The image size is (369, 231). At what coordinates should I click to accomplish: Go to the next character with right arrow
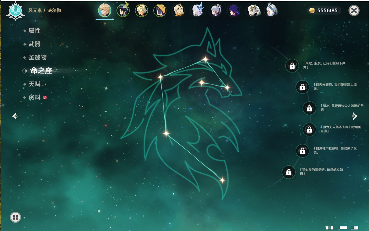(x=354, y=116)
